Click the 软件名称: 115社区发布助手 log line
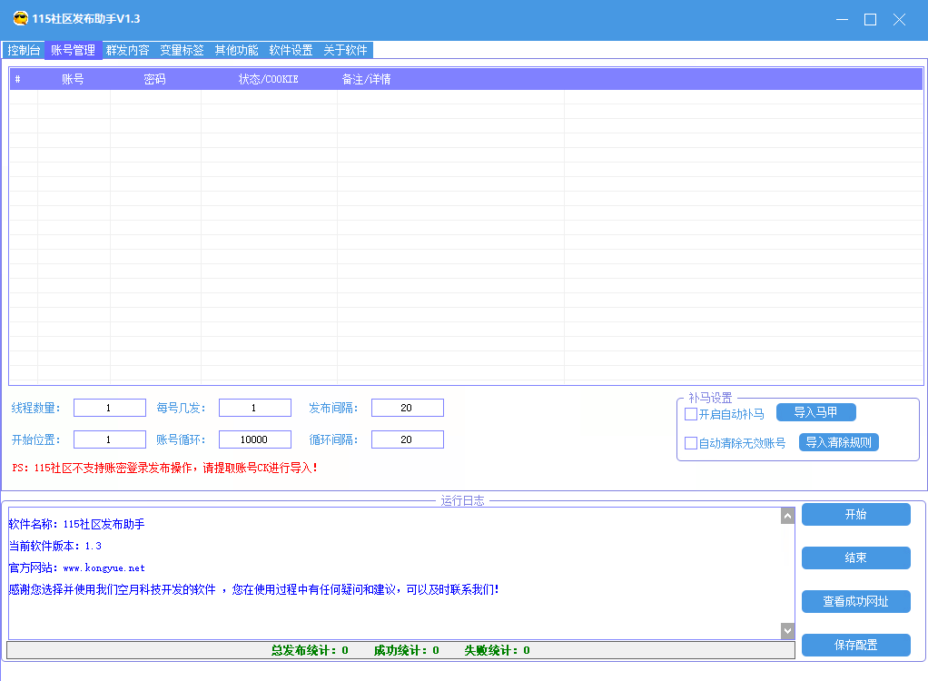 [x=77, y=524]
